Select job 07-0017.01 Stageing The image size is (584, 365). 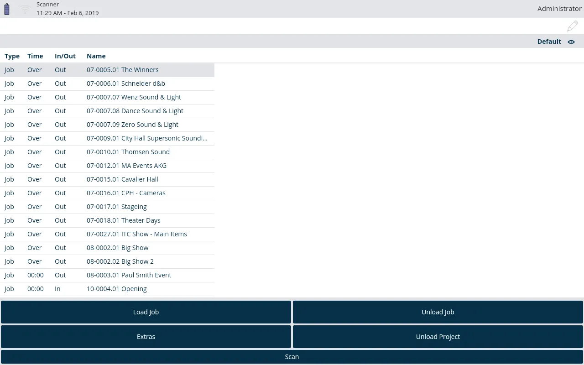(107, 207)
